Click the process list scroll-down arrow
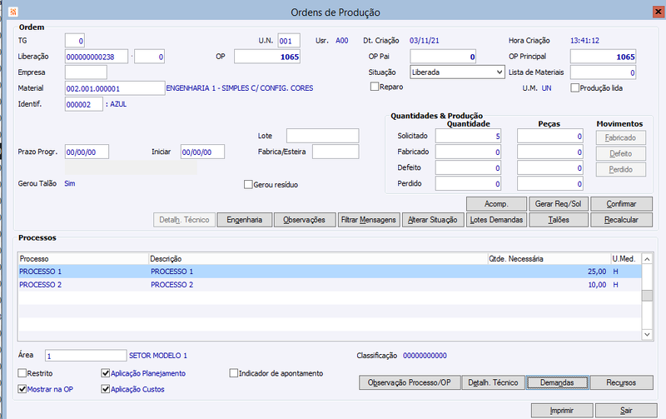This screenshot has width=666, height=419. point(647,334)
